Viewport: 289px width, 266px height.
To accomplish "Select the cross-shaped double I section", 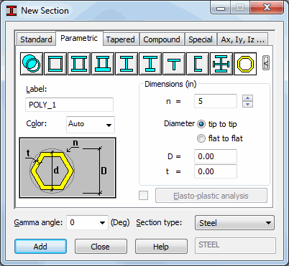I will tap(221, 64).
